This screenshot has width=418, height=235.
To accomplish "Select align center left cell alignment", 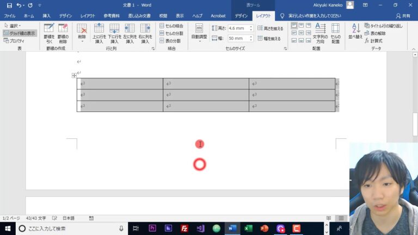I will tap(294, 33).
